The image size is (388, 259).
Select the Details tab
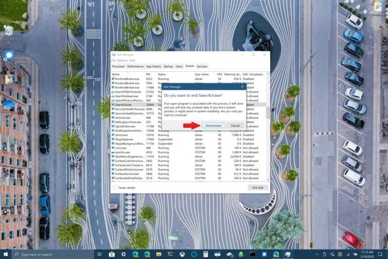point(190,66)
